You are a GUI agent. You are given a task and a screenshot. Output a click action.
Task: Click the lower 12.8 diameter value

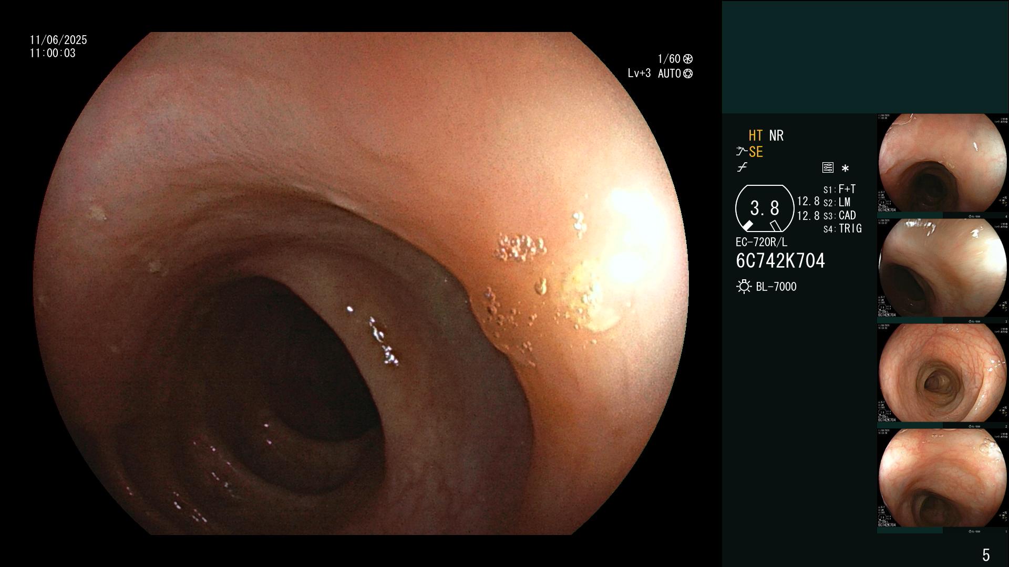coord(808,216)
